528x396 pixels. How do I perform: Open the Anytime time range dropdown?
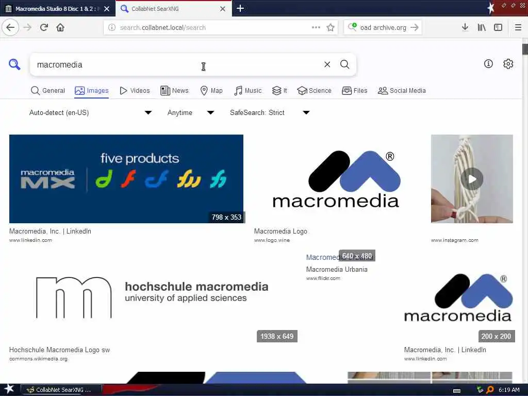(x=191, y=112)
